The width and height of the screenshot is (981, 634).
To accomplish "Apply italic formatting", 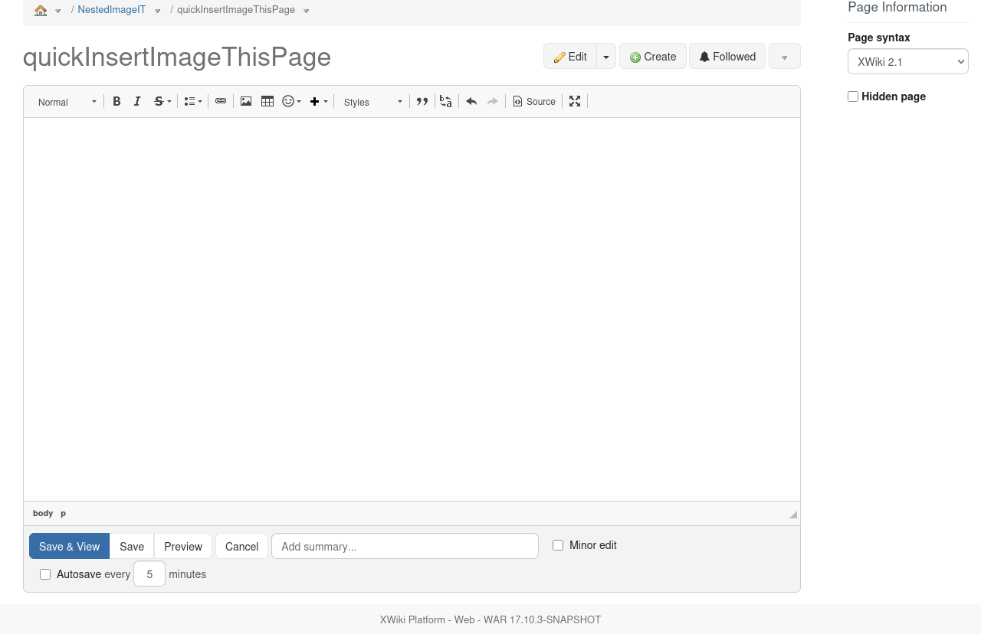I will [137, 101].
